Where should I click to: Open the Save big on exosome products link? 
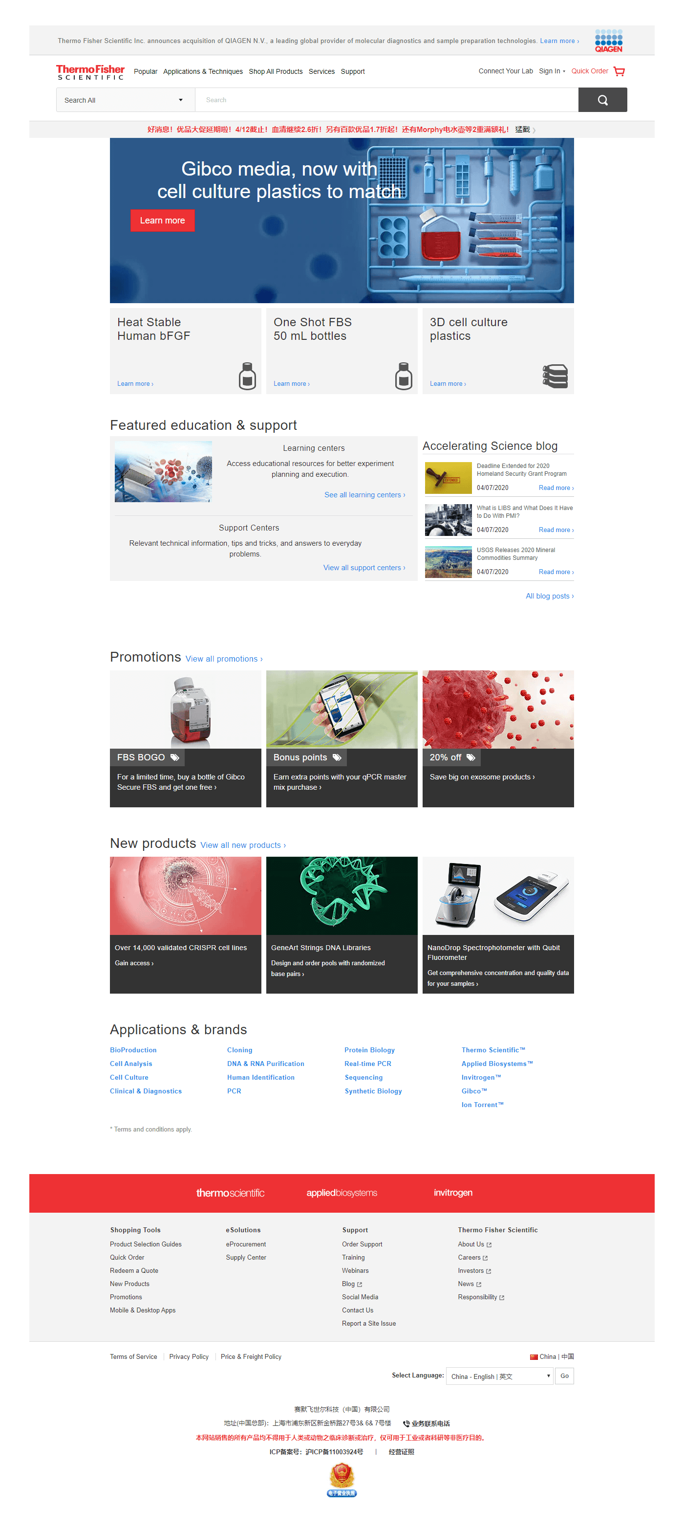coord(482,777)
